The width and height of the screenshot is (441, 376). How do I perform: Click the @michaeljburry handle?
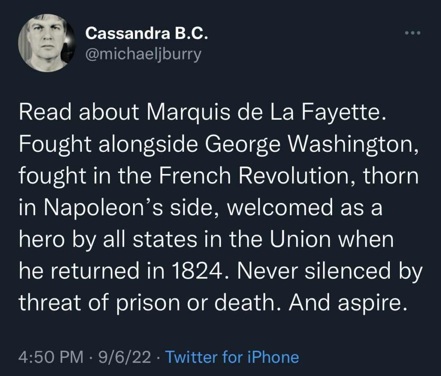click(x=143, y=55)
